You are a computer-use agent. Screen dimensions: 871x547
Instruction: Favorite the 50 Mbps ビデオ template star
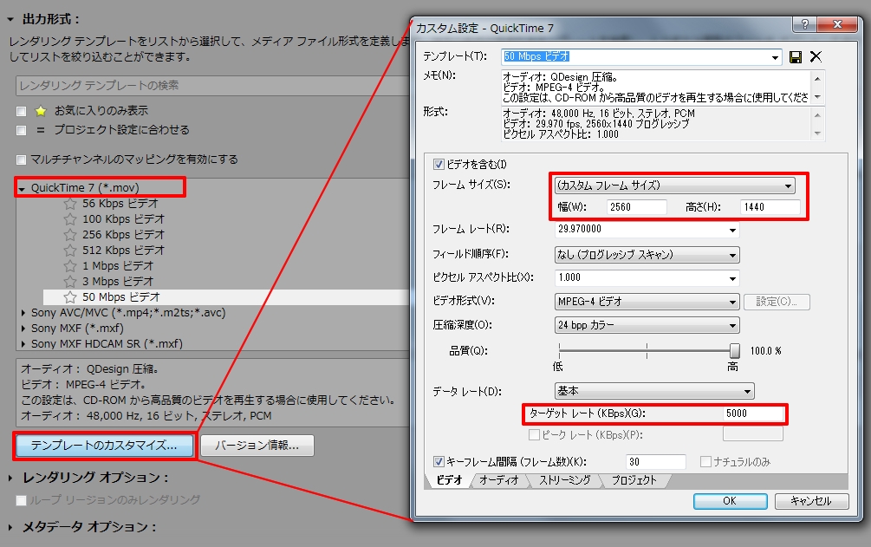[70, 296]
